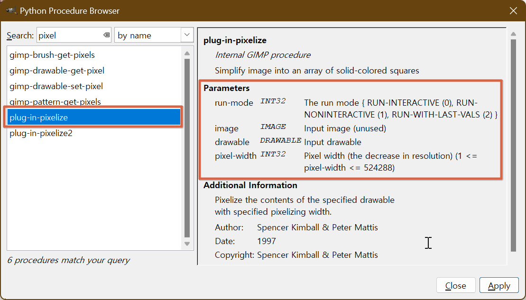Click the Parameters heading
Viewport: 526px width, 300px height.
click(226, 88)
